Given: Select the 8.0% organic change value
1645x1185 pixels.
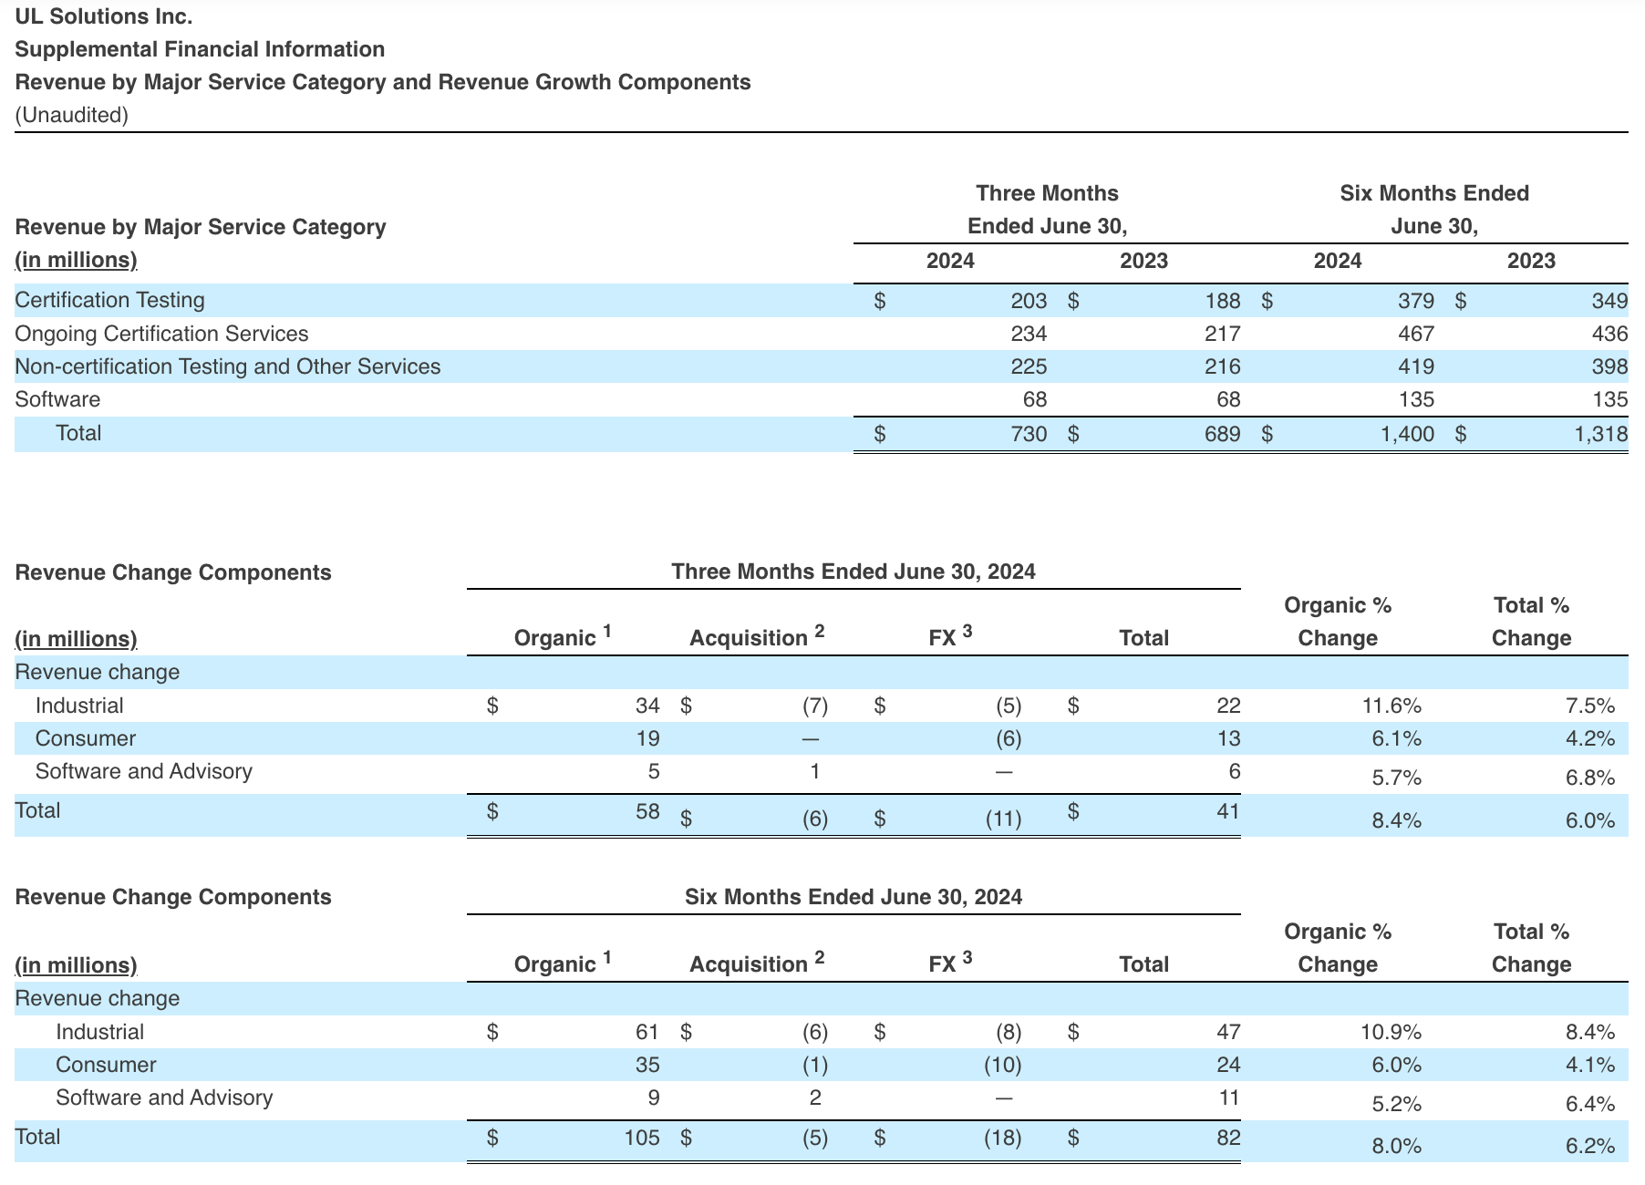Looking at the screenshot, I should click(x=1397, y=1146).
